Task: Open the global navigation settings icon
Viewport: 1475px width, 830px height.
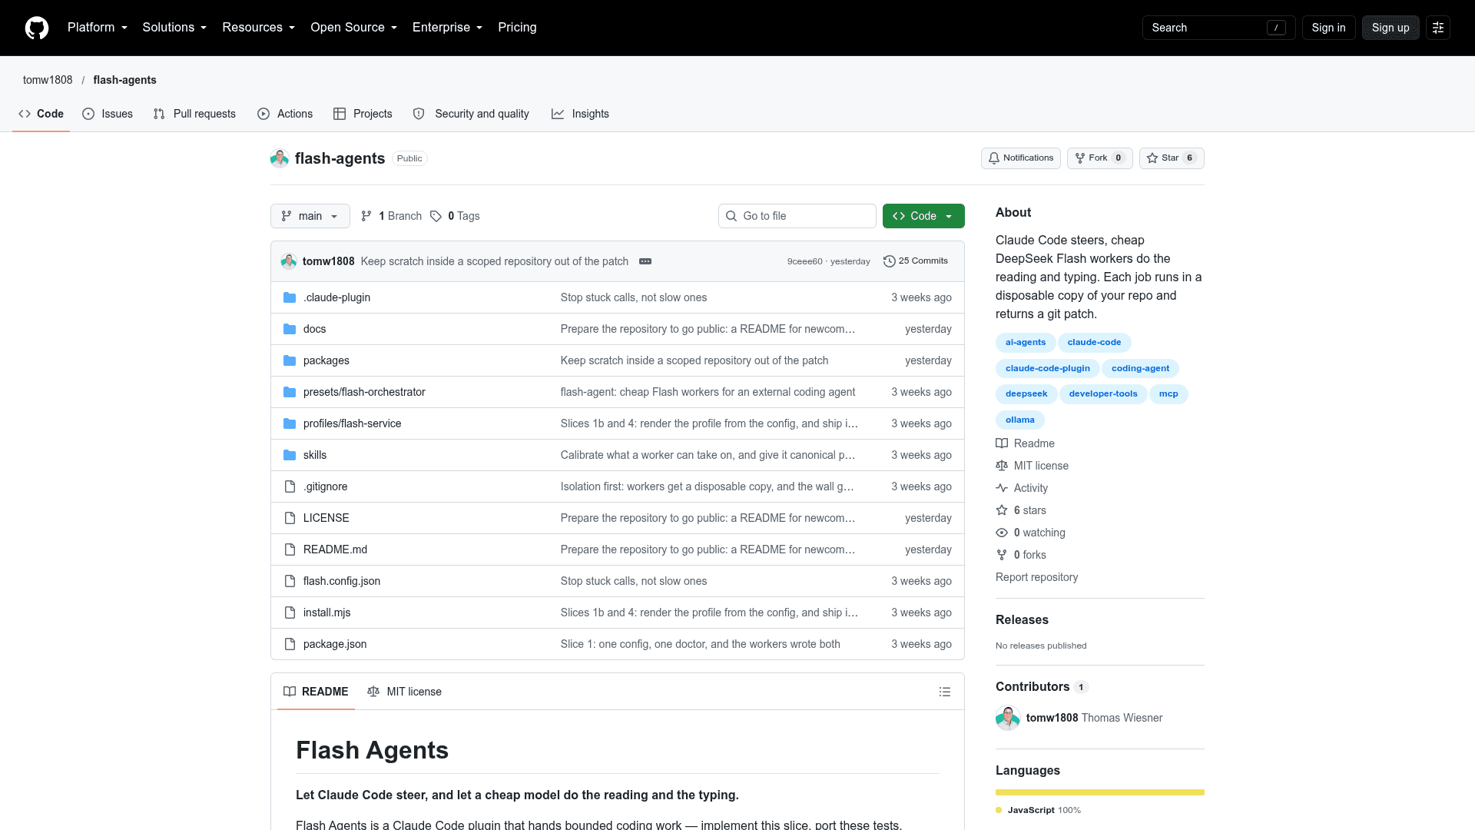Action: pyautogui.click(x=1438, y=28)
